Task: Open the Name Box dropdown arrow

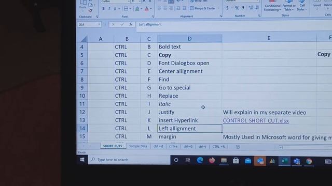Action: 99,24
